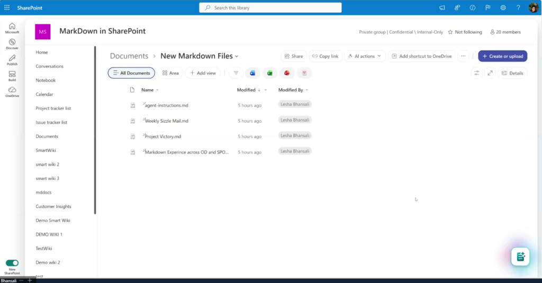
Task: Open the Copilot icon in header
Action: [x=472, y=7]
